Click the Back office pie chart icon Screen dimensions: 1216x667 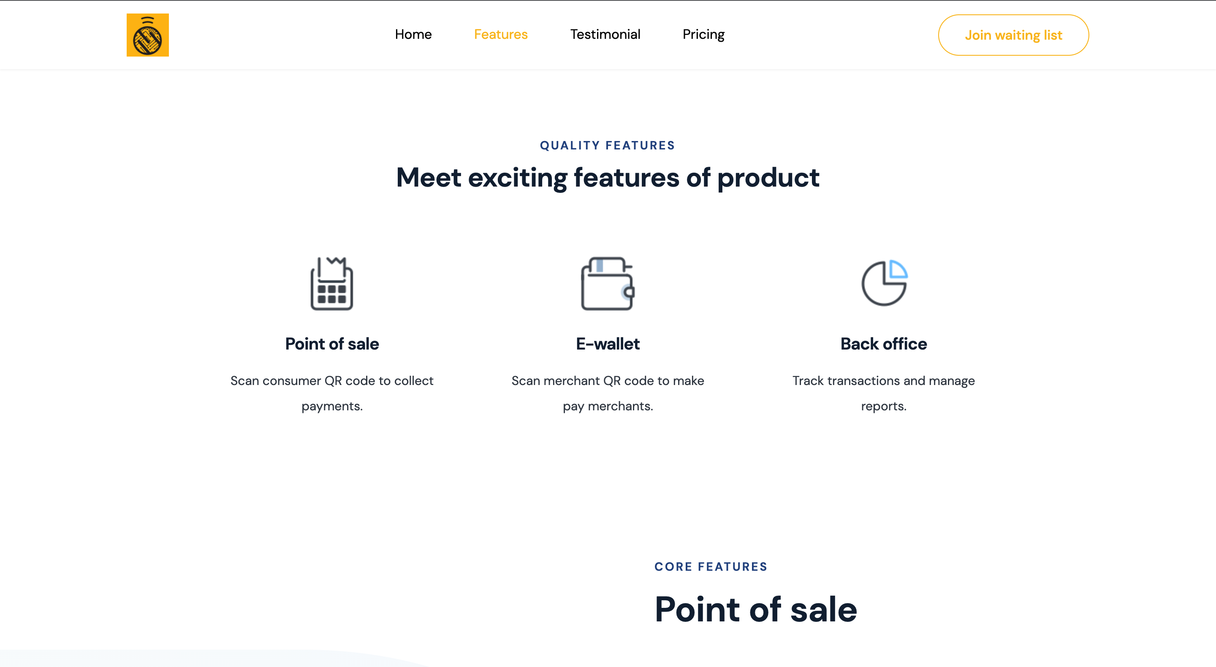(884, 283)
